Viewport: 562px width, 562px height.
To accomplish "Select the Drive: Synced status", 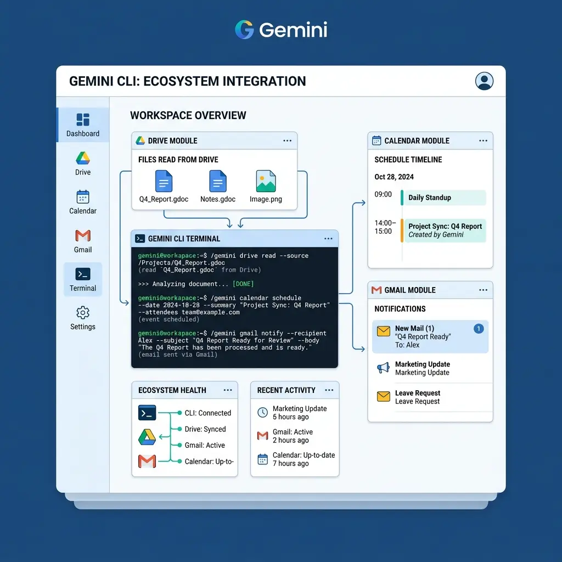I will tap(205, 429).
